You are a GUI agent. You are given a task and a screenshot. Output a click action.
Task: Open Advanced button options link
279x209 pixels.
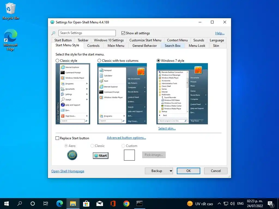tap(126, 137)
